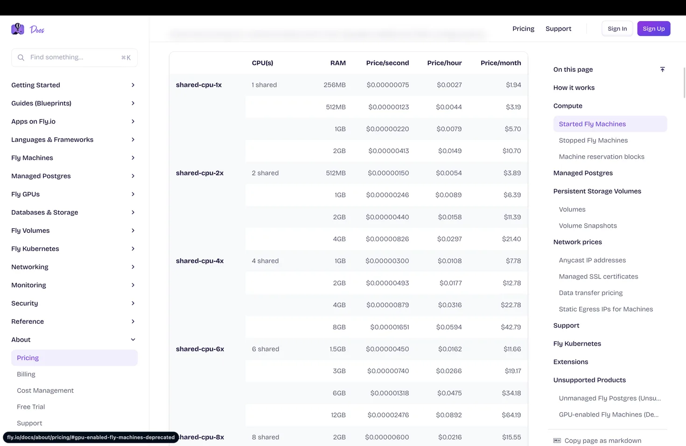Screen dimensions: 686x446
Task: Expand the Guides (Blueprints) chevron
Action: (x=133, y=103)
